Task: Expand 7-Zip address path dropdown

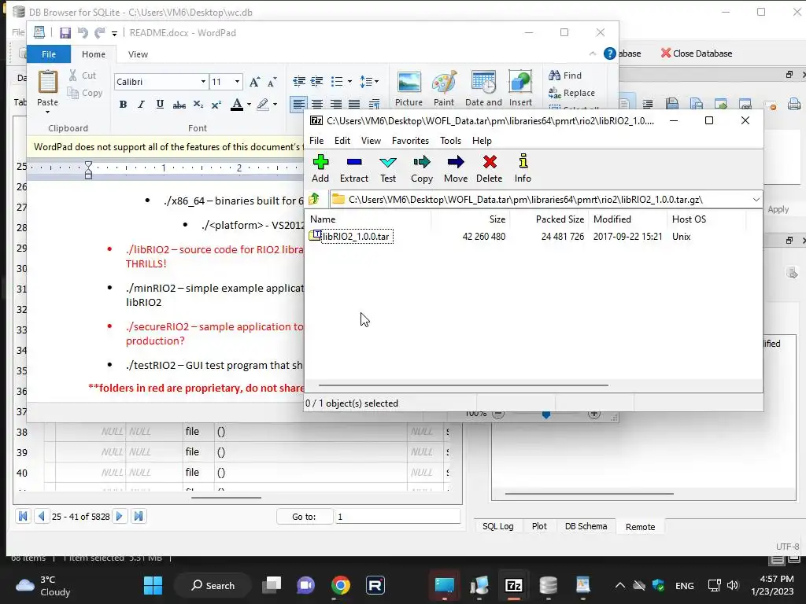Action: pyautogui.click(x=756, y=199)
